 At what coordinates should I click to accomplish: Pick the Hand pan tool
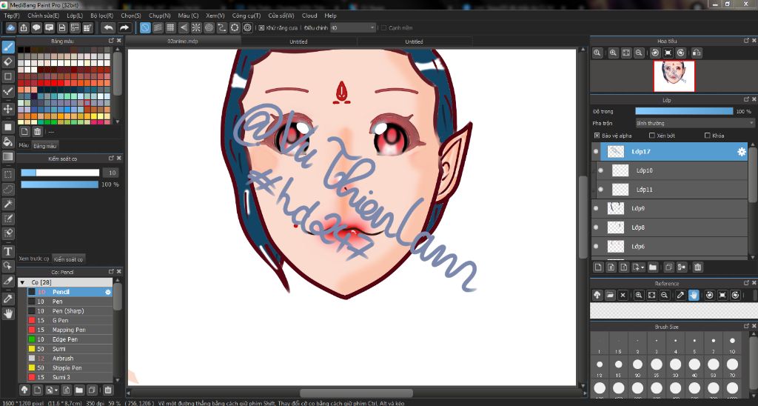(x=8, y=313)
